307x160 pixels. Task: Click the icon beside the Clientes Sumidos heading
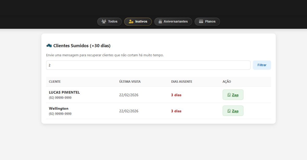pyautogui.click(x=49, y=46)
